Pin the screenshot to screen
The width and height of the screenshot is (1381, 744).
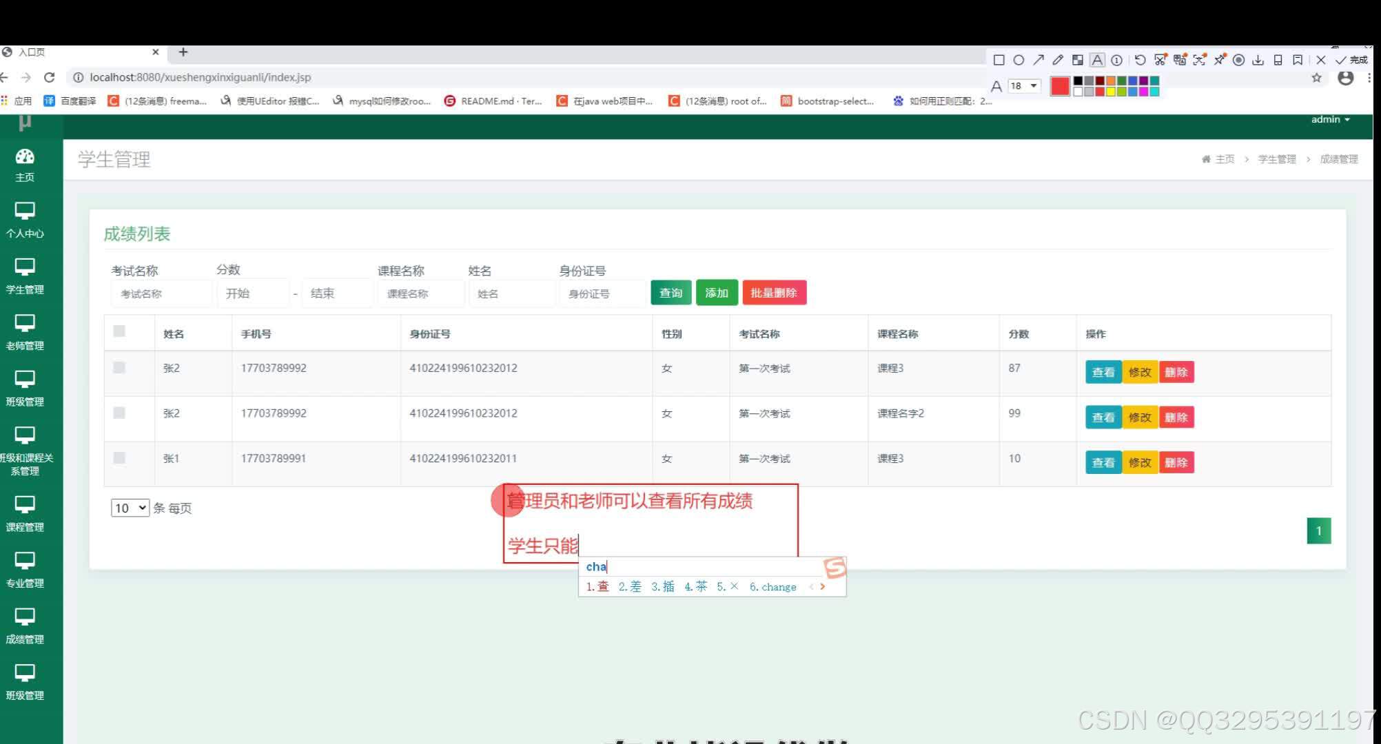tap(1220, 60)
